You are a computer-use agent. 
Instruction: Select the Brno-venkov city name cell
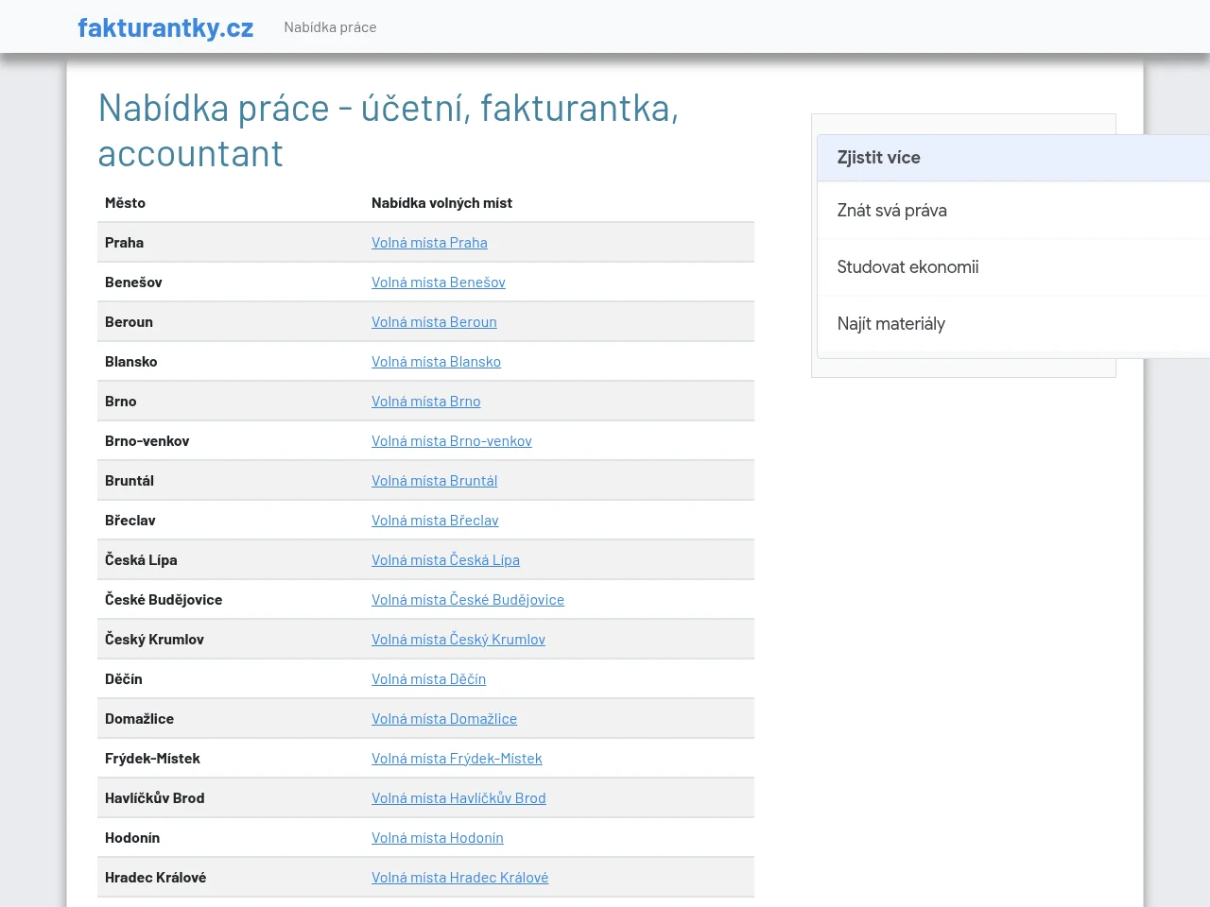pos(231,441)
